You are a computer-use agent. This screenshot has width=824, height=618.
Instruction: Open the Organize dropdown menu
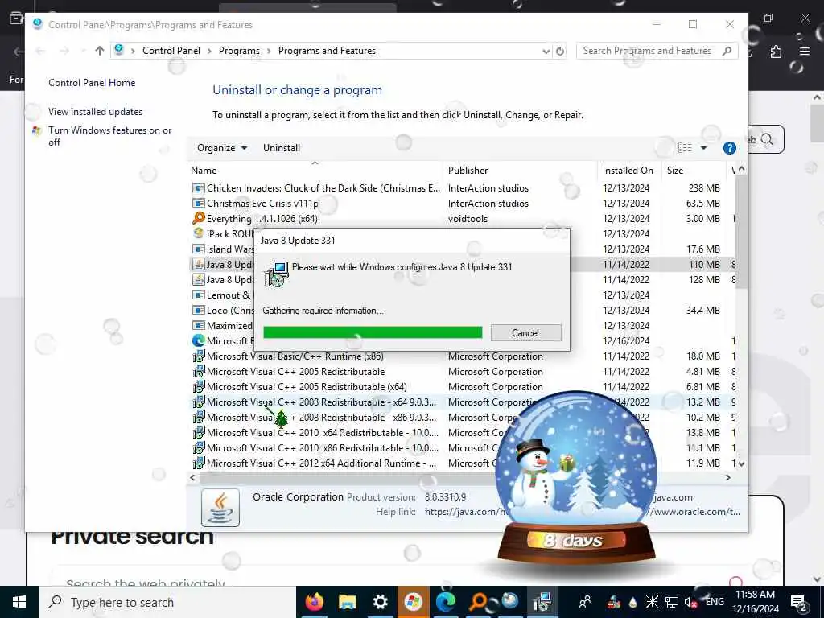pos(222,148)
